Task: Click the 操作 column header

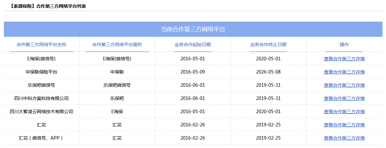Action: (344, 44)
